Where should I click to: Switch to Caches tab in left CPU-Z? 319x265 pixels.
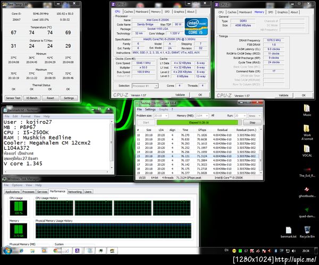tap(128, 12)
